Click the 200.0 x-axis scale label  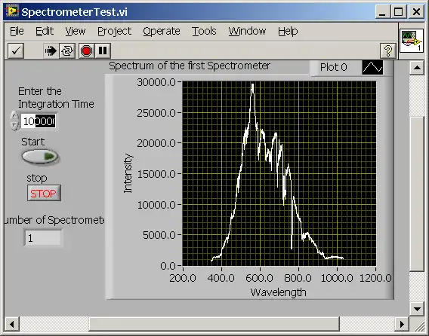point(183,278)
